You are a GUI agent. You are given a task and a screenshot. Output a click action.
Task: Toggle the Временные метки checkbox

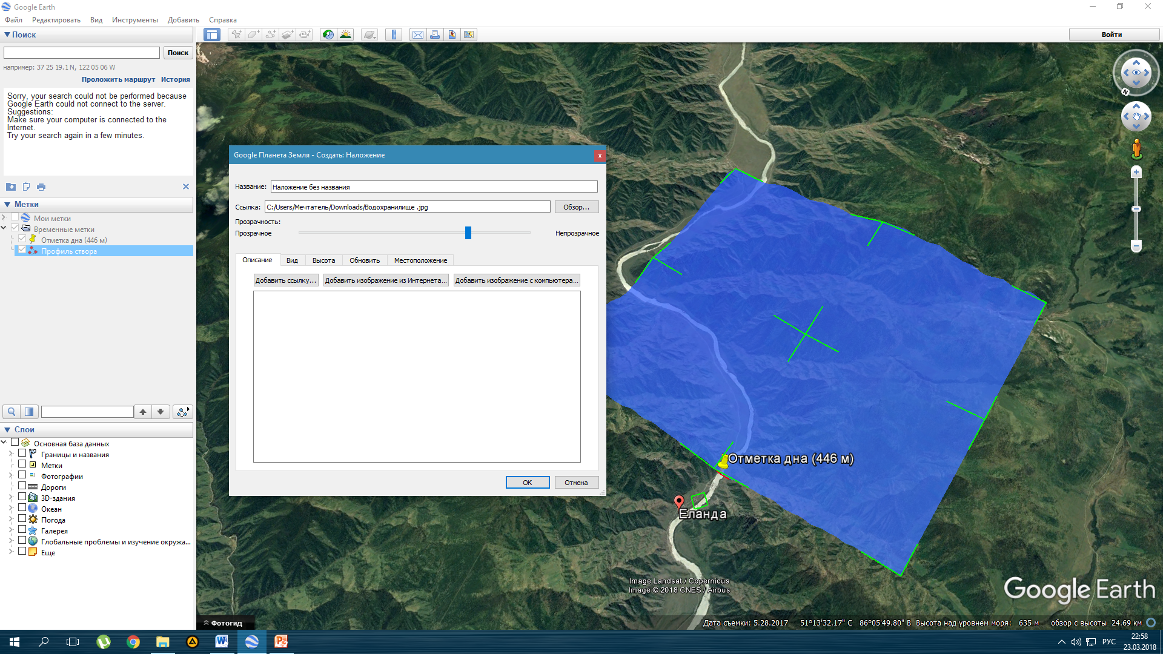(15, 229)
